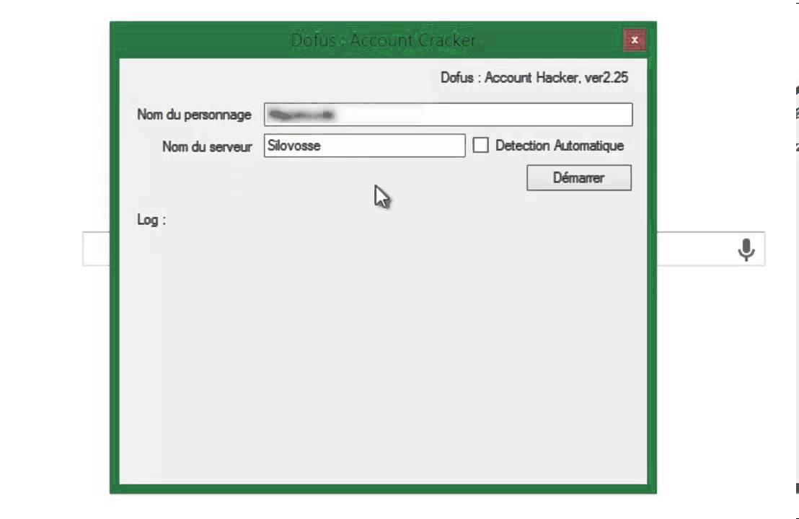Click the microphone voice search icon
The width and height of the screenshot is (799, 519).
tap(746, 249)
